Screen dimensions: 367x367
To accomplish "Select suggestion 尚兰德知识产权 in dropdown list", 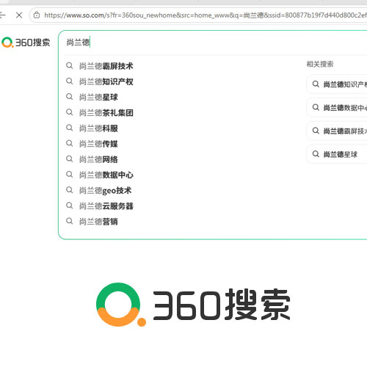I will [x=106, y=81].
